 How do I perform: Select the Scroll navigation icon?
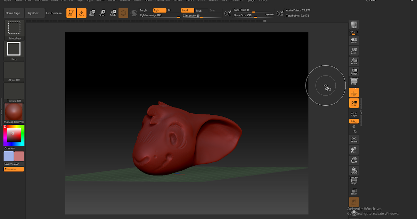pyautogui.click(x=354, y=40)
